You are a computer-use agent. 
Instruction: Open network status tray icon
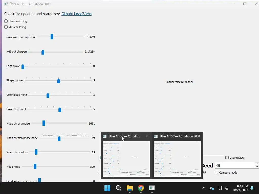tap(220, 188)
